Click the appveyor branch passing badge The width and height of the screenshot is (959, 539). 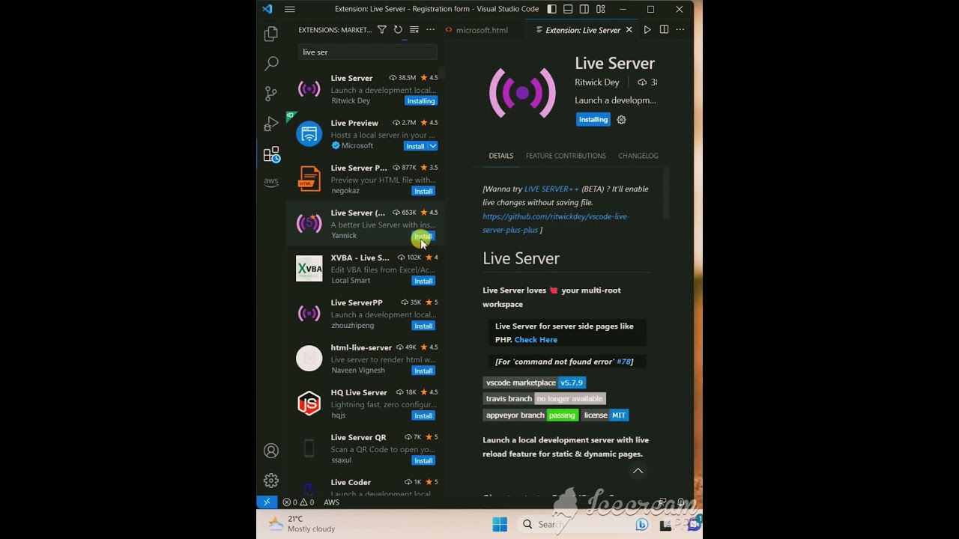(530, 415)
